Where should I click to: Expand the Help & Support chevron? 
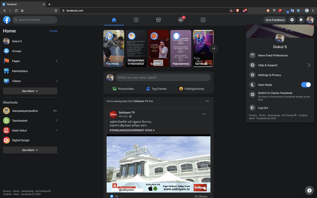tap(309, 65)
